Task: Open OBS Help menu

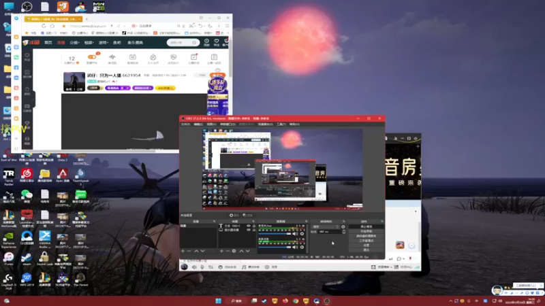Action: click(294, 124)
